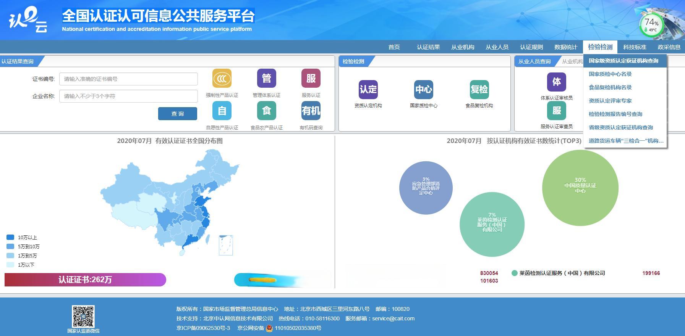Select the 服务认证 icon
685x336 pixels.
[x=311, y=79]
